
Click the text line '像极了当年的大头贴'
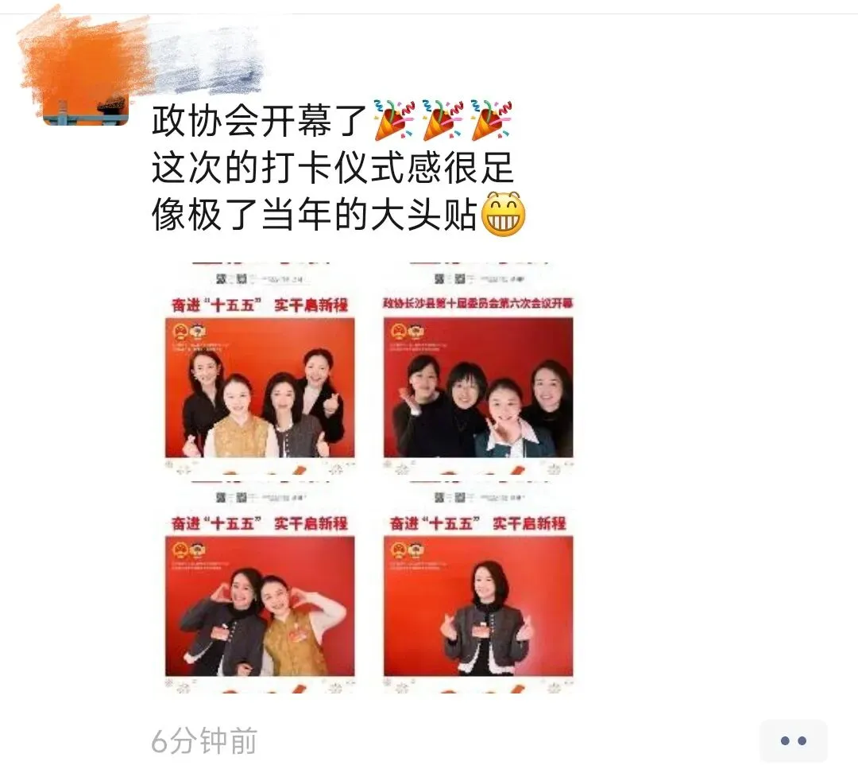(x=315, y=214)
